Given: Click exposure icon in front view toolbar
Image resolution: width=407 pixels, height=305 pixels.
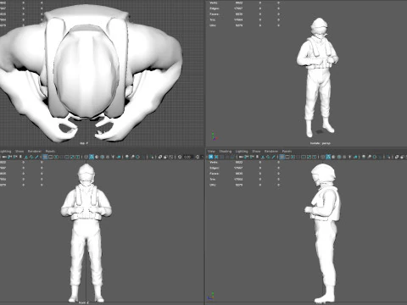Looking at the screenshot, I should [180, 157].
